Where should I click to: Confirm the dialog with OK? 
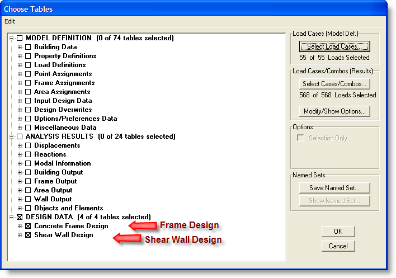coord(338,231)
